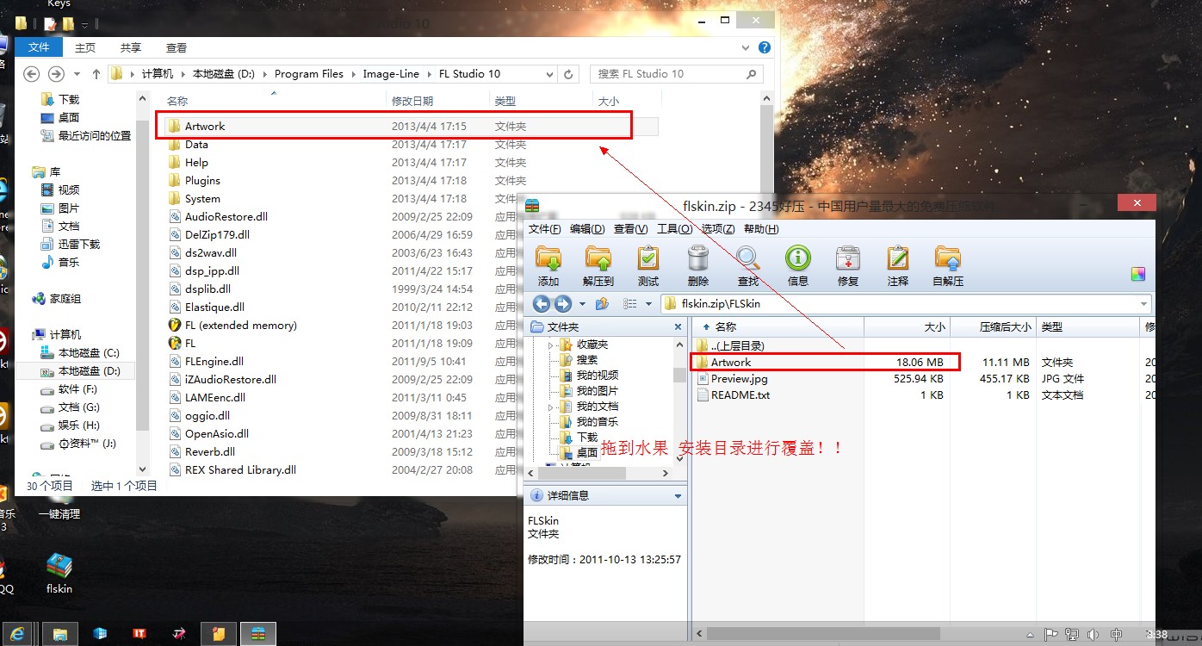Open the 选项(Z) menu
Viewport: 1202px width, 646px height.
[x=717, y=229]
